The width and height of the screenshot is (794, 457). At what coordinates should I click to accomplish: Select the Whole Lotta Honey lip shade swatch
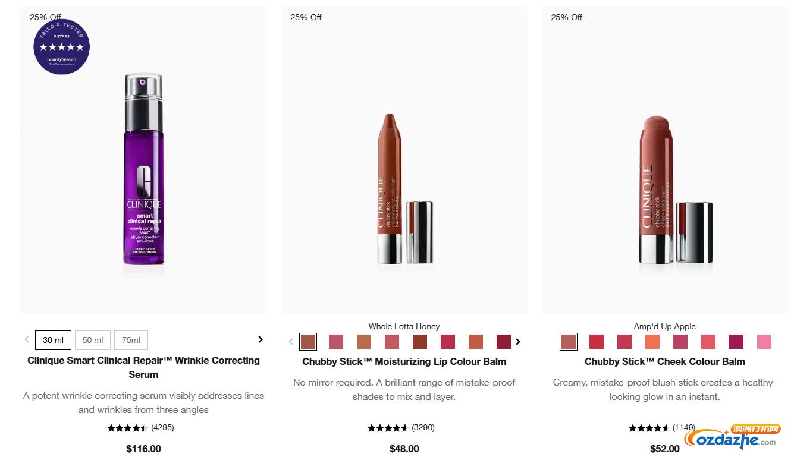[x=308, y=342]
